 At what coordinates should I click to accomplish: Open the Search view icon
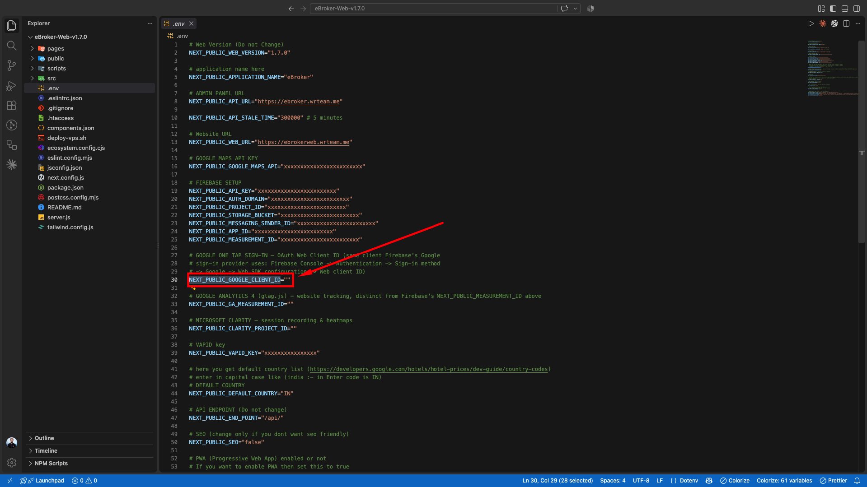12,46
